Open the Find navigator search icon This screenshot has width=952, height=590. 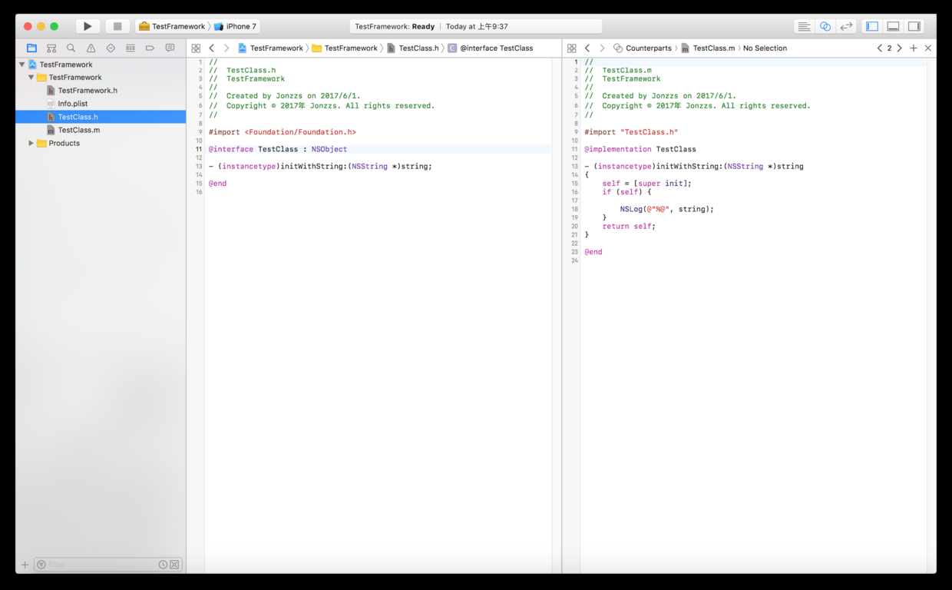71,48
